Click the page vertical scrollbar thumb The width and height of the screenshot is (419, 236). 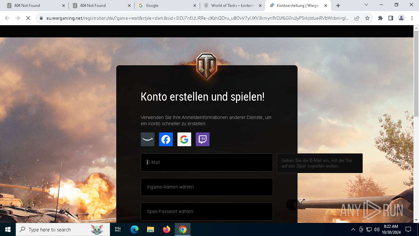point(416,74)
